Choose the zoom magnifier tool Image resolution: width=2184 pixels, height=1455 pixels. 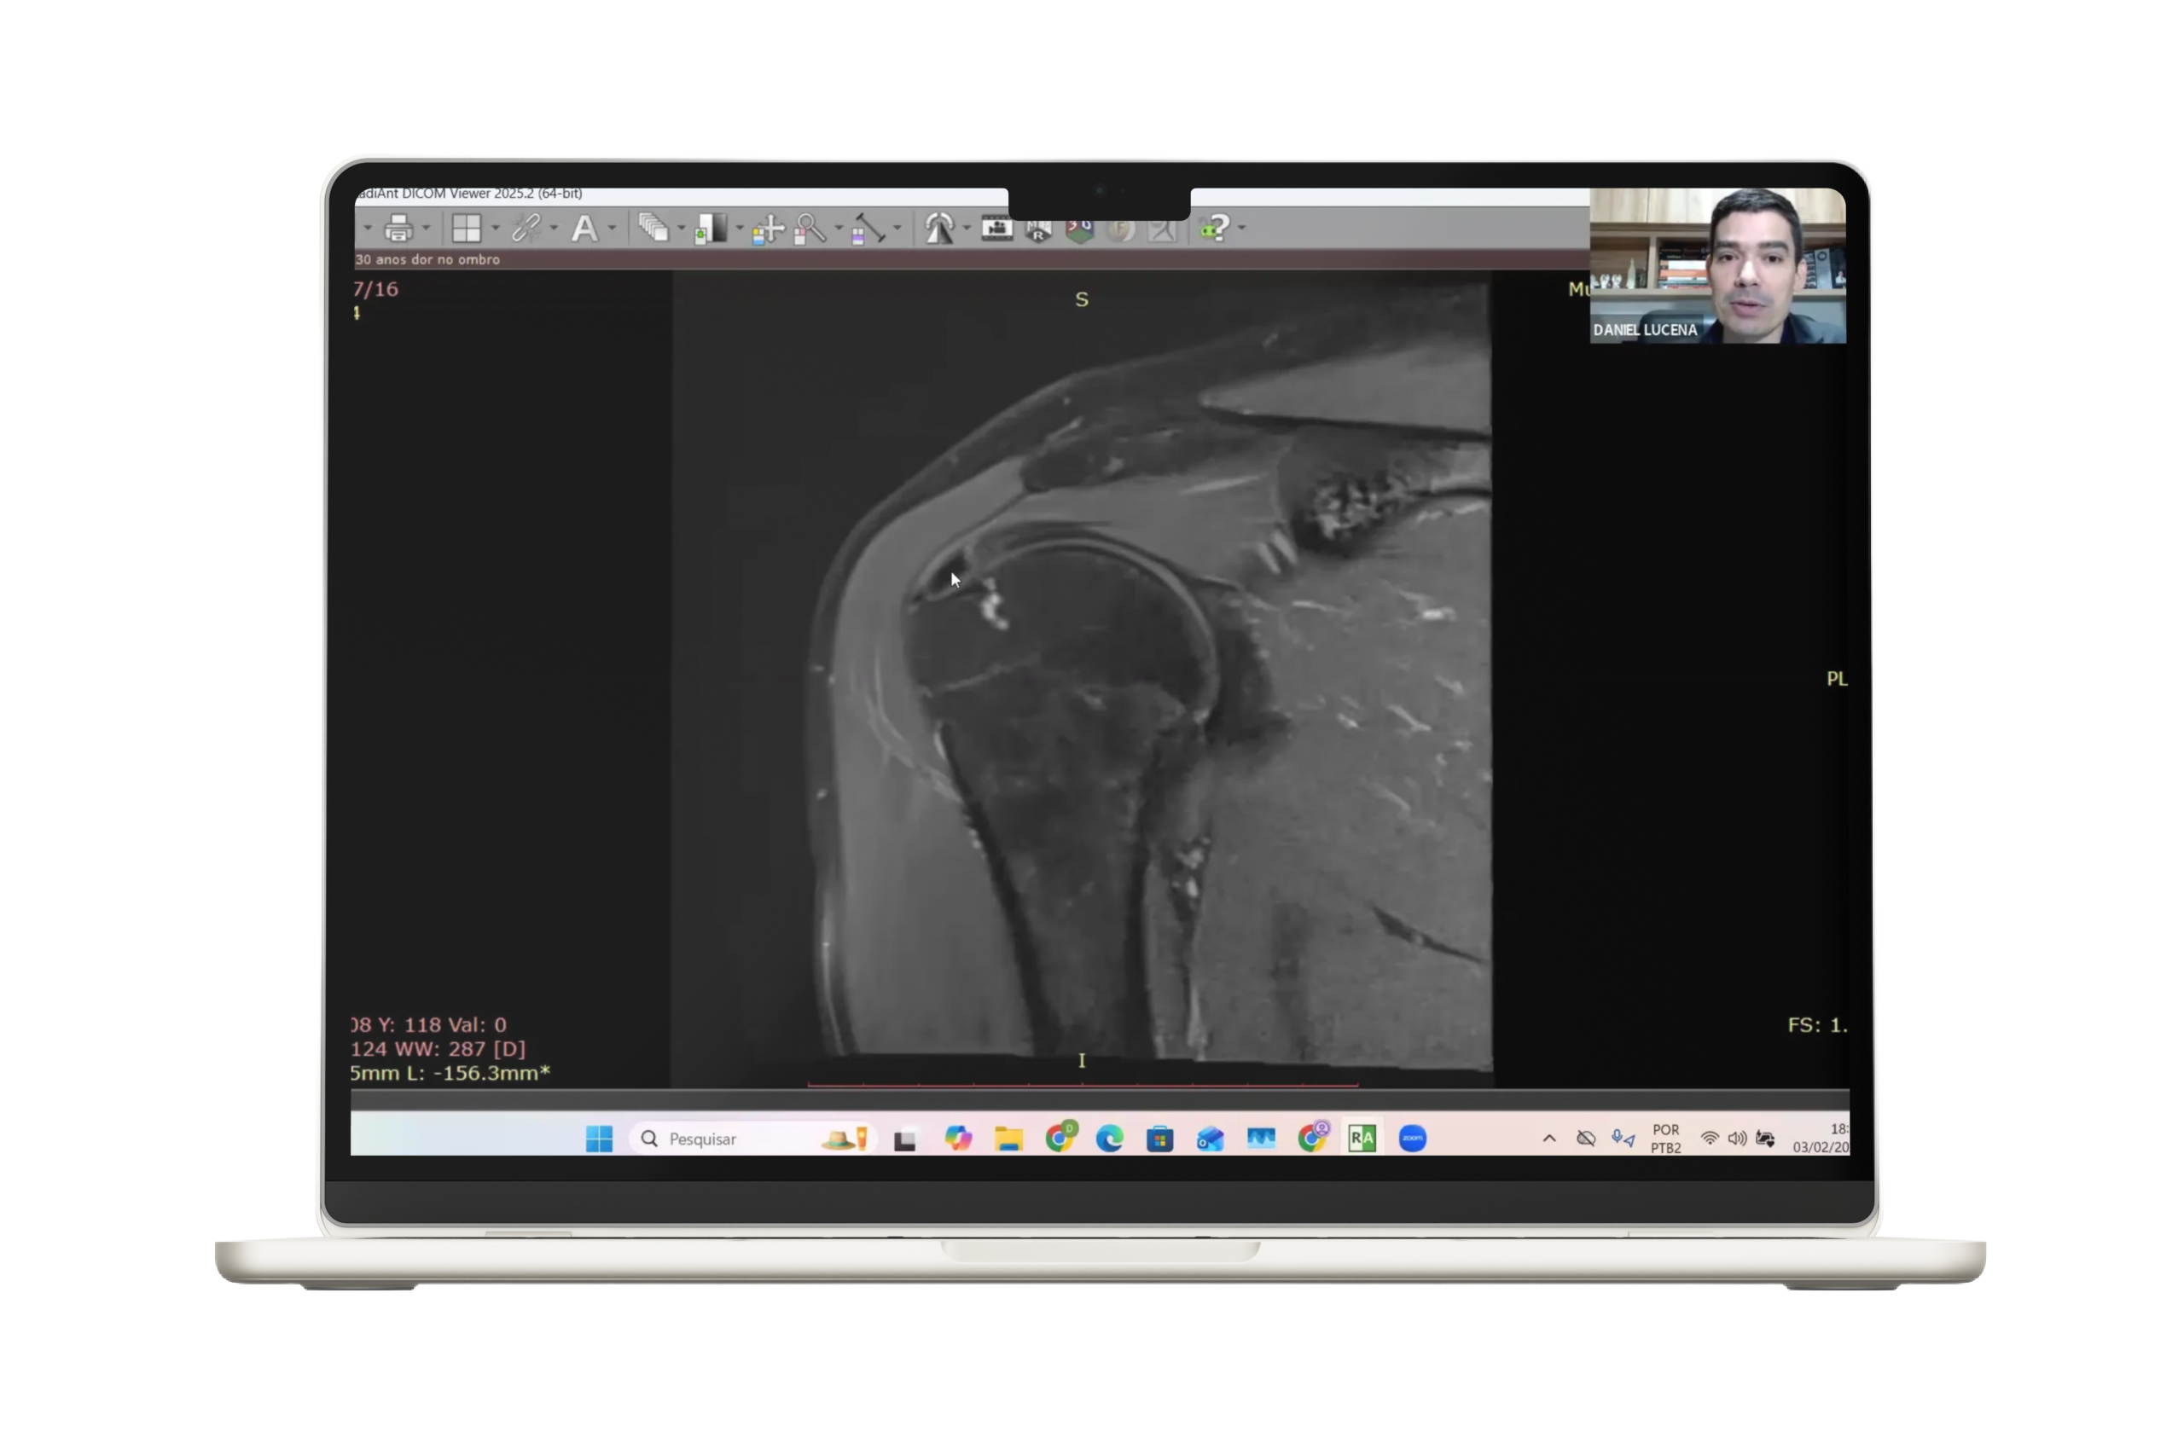coord(810,229)
